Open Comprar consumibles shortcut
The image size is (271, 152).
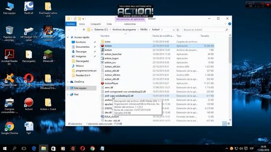pyautogui.click(x=9, y=106)
